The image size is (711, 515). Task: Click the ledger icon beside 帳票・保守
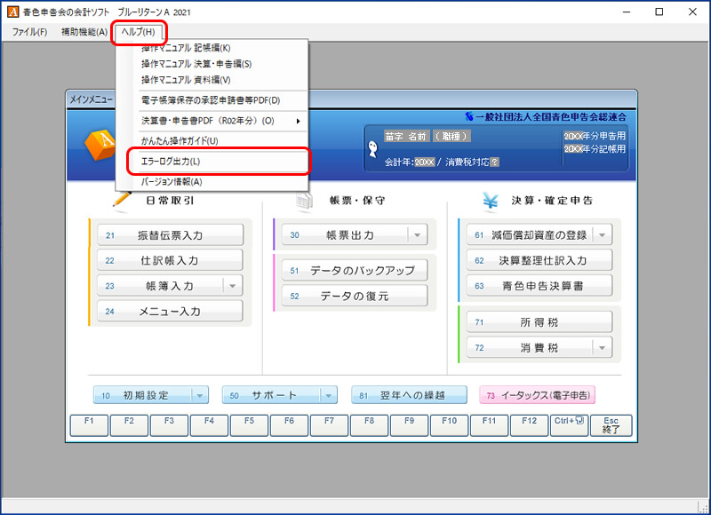(x=304, y=201)
